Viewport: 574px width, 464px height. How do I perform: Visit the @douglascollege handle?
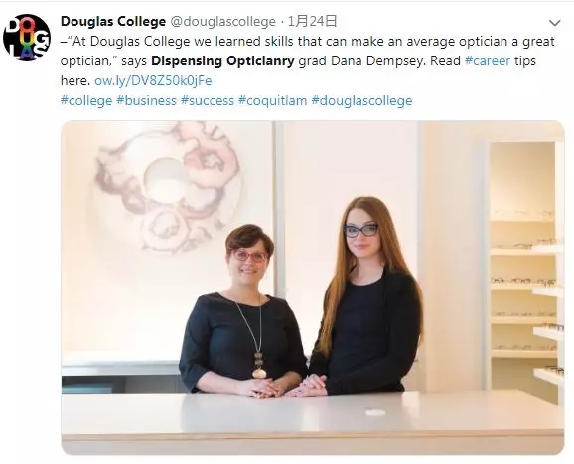pos(223,21)
